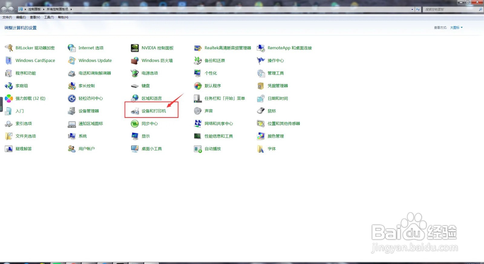Open the 桌面小工具 link
This screenshot has width=484, height=264.
152,149
